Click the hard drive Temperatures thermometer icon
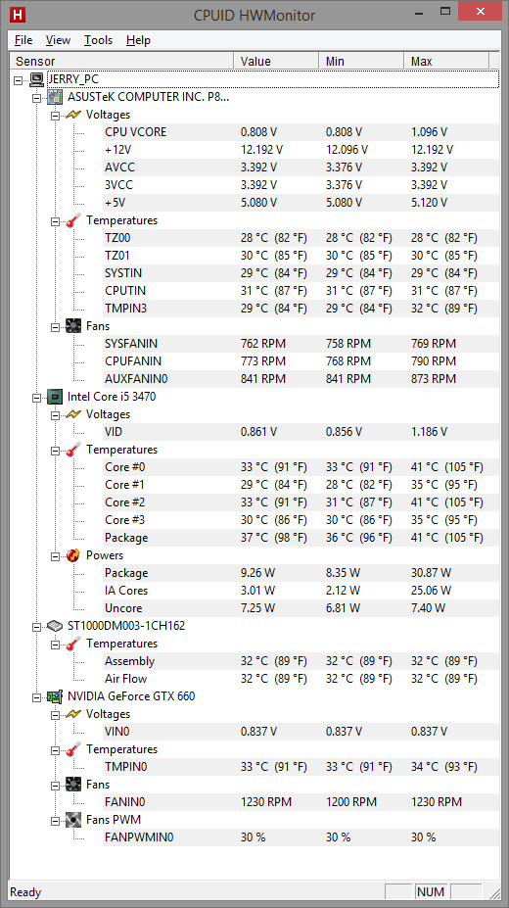 click(73, 644)
